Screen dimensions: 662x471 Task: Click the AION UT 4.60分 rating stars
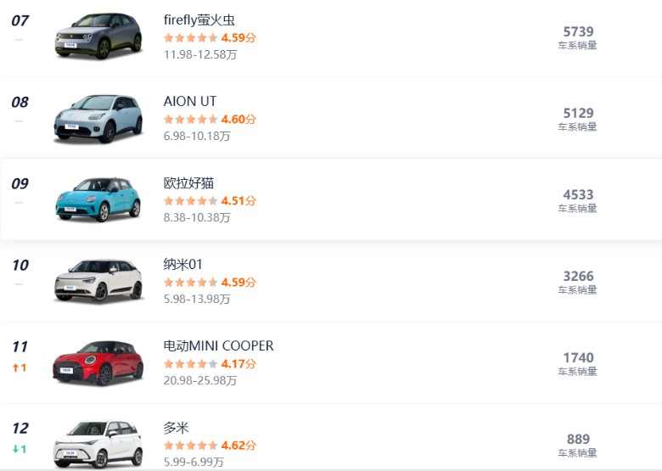coord(191,119)
